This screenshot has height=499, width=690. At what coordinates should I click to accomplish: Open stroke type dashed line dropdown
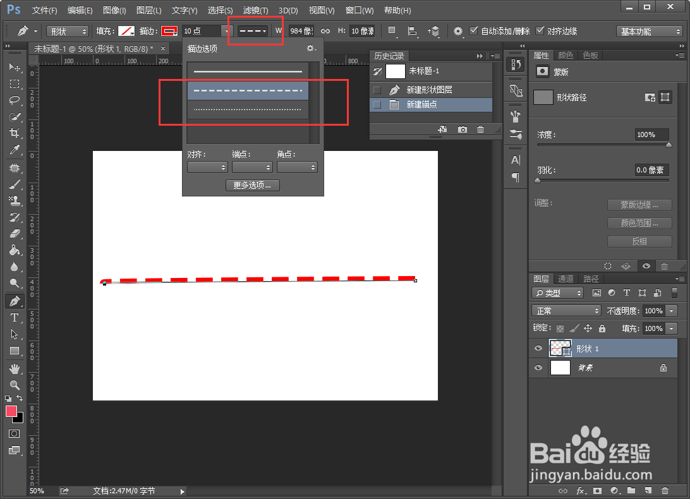tap(253, 31)
